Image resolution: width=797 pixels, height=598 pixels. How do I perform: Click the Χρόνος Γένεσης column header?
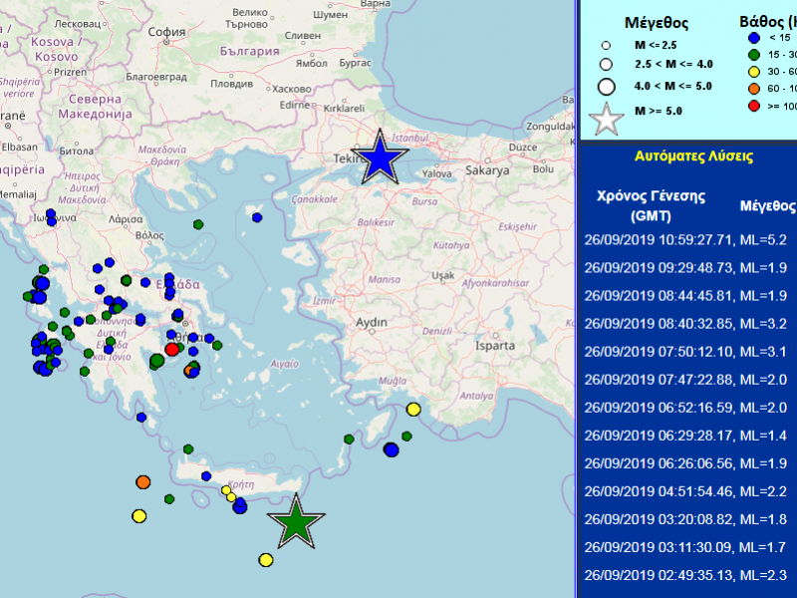click(643, 204)
